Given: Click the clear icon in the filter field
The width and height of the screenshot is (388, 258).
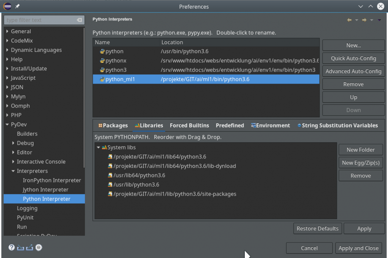Looking at the screenshot, I should pos(79,19).
